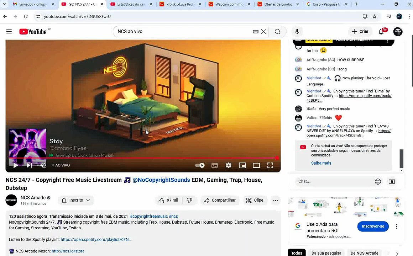
Task: Open the Super Chat purchase icon
Action: tap(392, 182)
